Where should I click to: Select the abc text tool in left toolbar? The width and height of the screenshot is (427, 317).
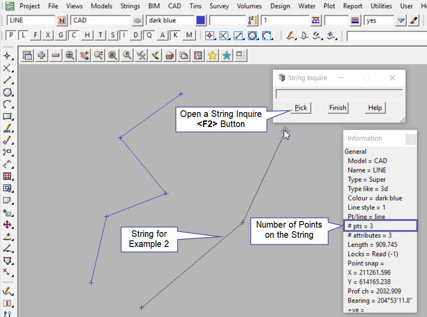pyautogui.click(x=7, y=129)
